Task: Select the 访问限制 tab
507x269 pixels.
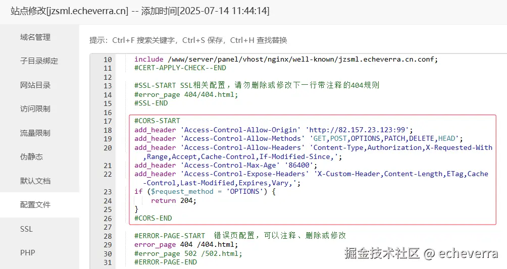Action: (x=35, y=109)
